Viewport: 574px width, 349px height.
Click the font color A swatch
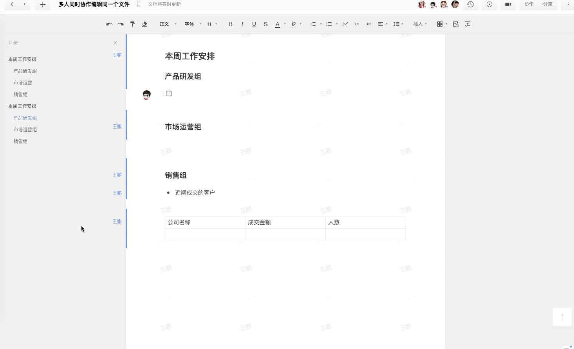coord(278,24)
